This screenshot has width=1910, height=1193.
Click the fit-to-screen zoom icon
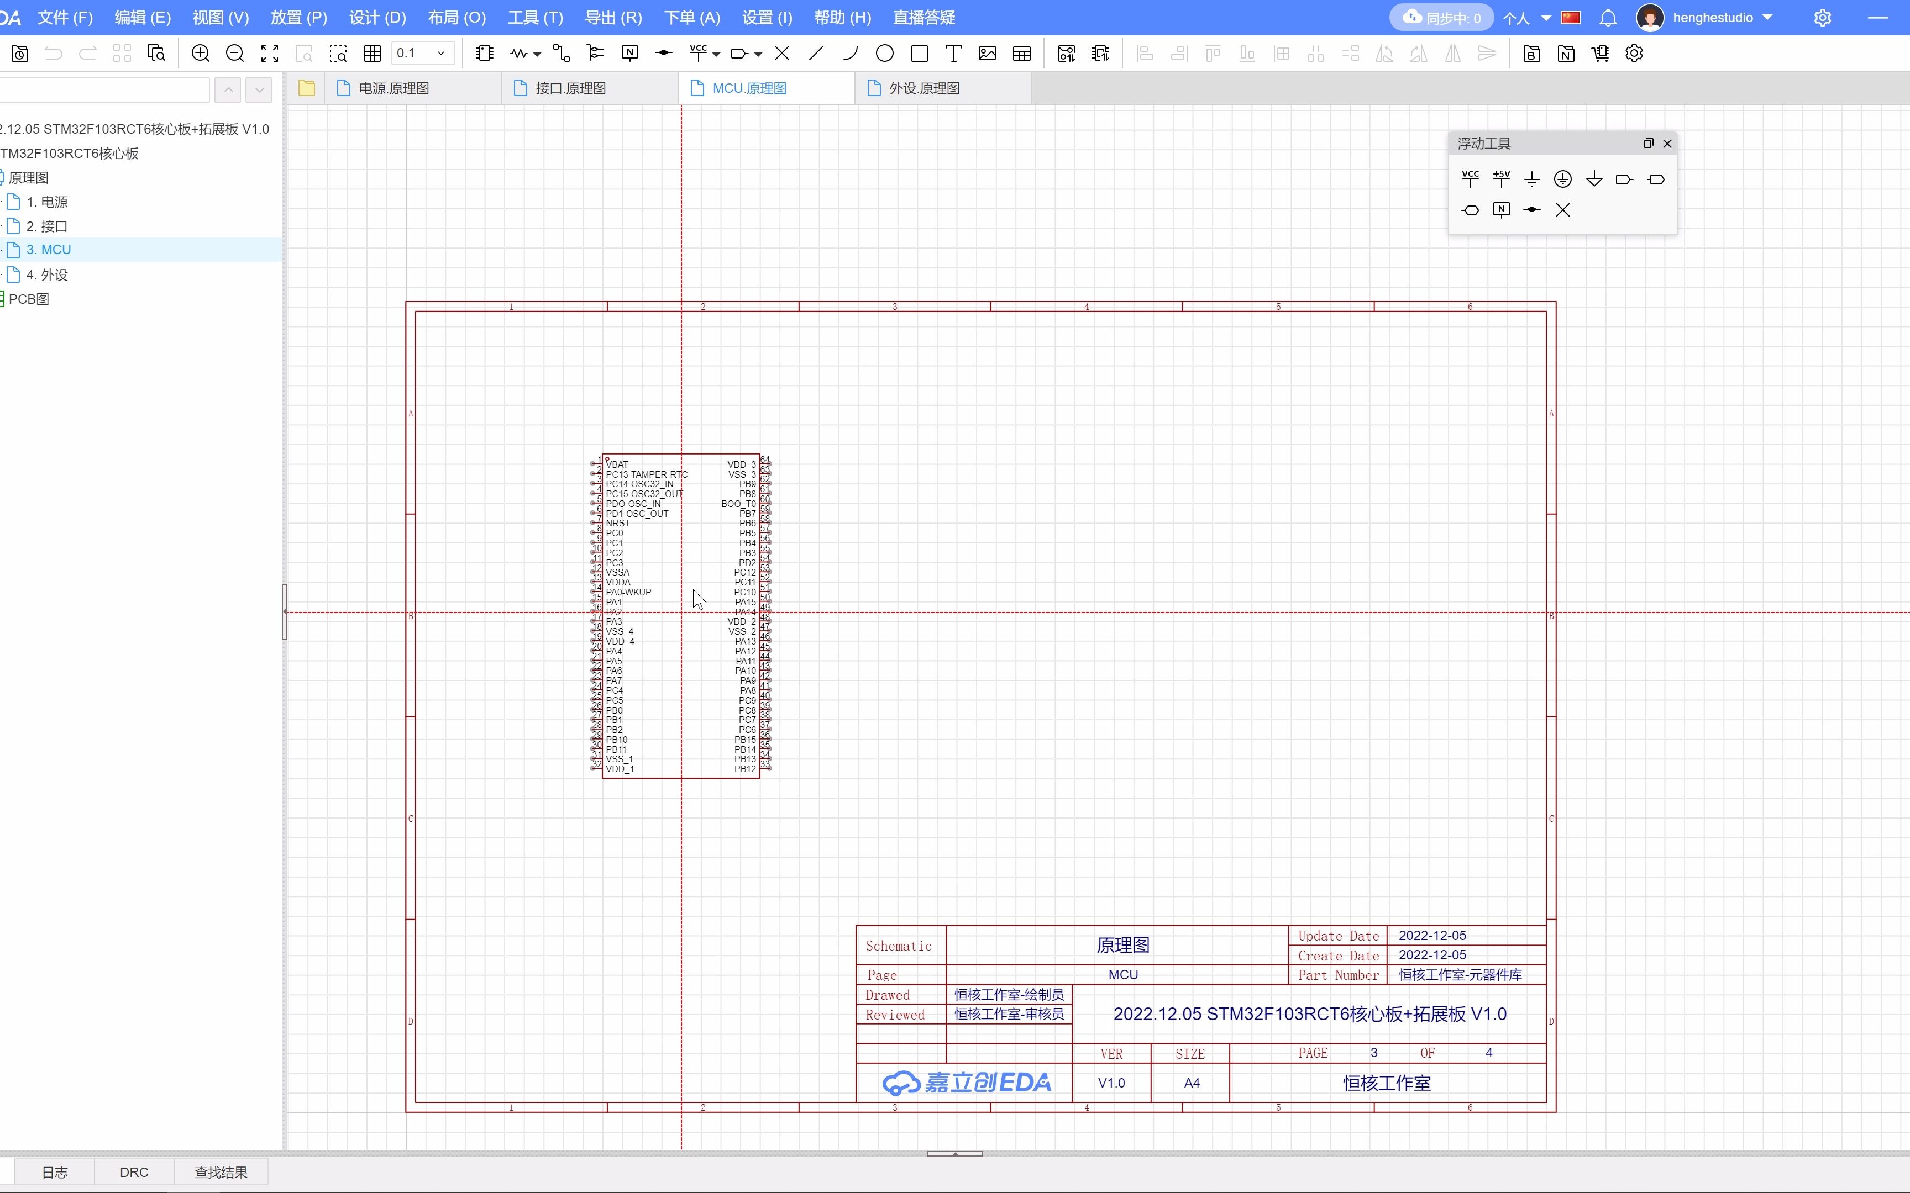(x=270, y=54)
